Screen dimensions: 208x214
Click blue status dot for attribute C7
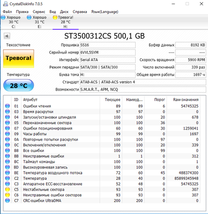pos(8,201)
